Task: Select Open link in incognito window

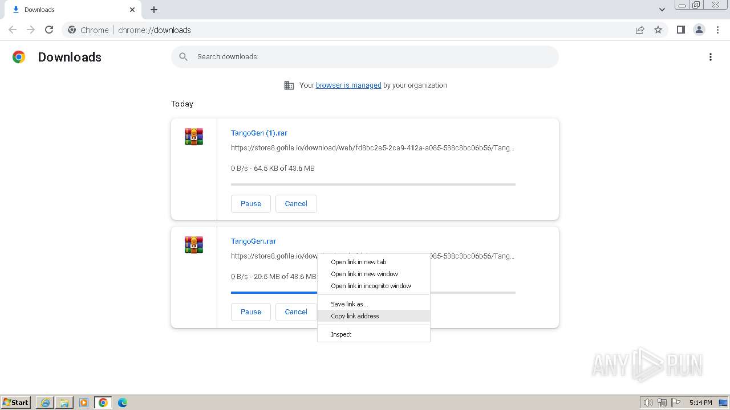Action: pyautogui.click(x=374, y=286)
